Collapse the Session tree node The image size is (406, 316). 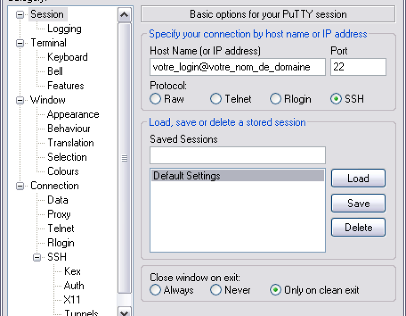pyautogui.click(x=20, y=14)
